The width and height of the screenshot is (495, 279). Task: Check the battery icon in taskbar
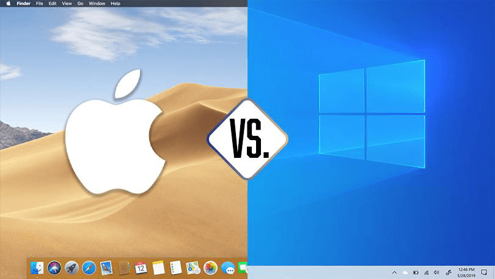click(416, 272)
